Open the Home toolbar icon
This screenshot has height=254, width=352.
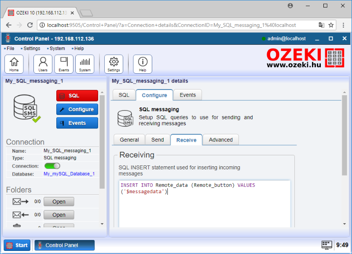pyautogui.click(x=14, y=64)
